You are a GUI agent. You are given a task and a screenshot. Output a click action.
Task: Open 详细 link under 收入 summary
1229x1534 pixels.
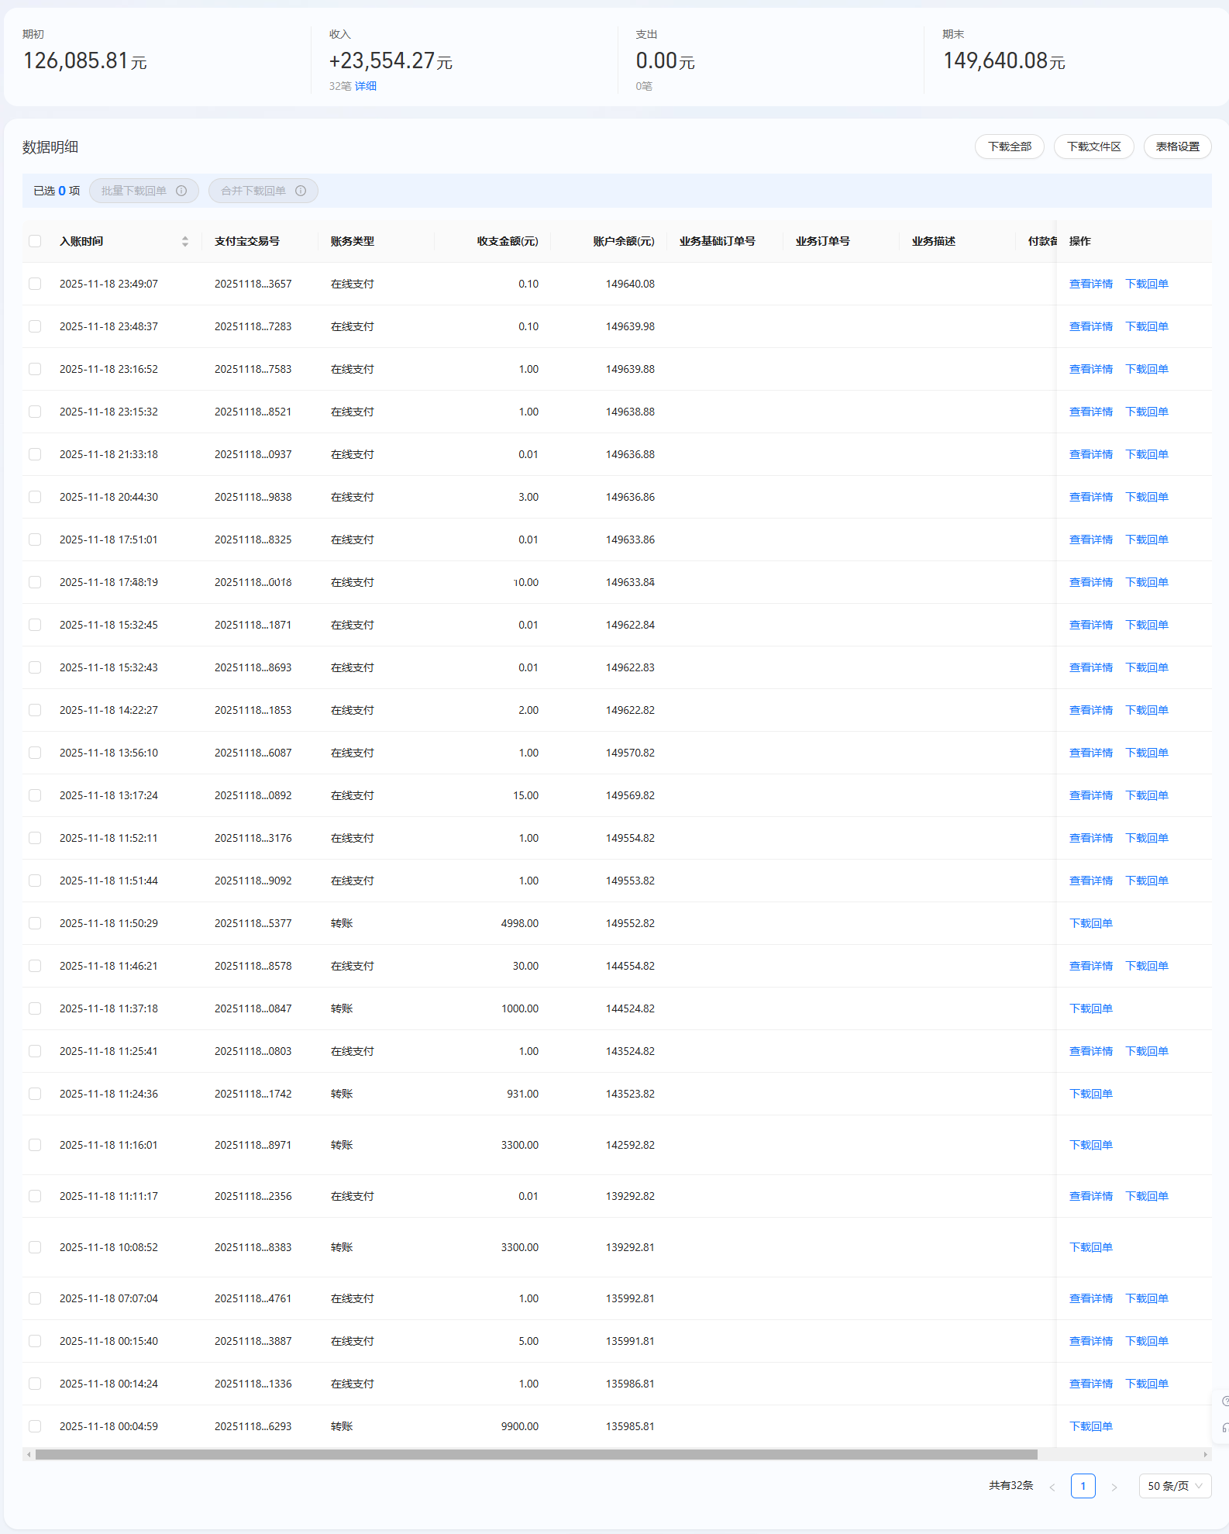point(366,86)
